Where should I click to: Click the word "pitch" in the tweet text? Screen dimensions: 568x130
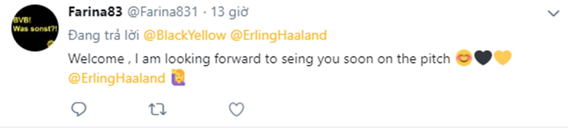point(435,59)
